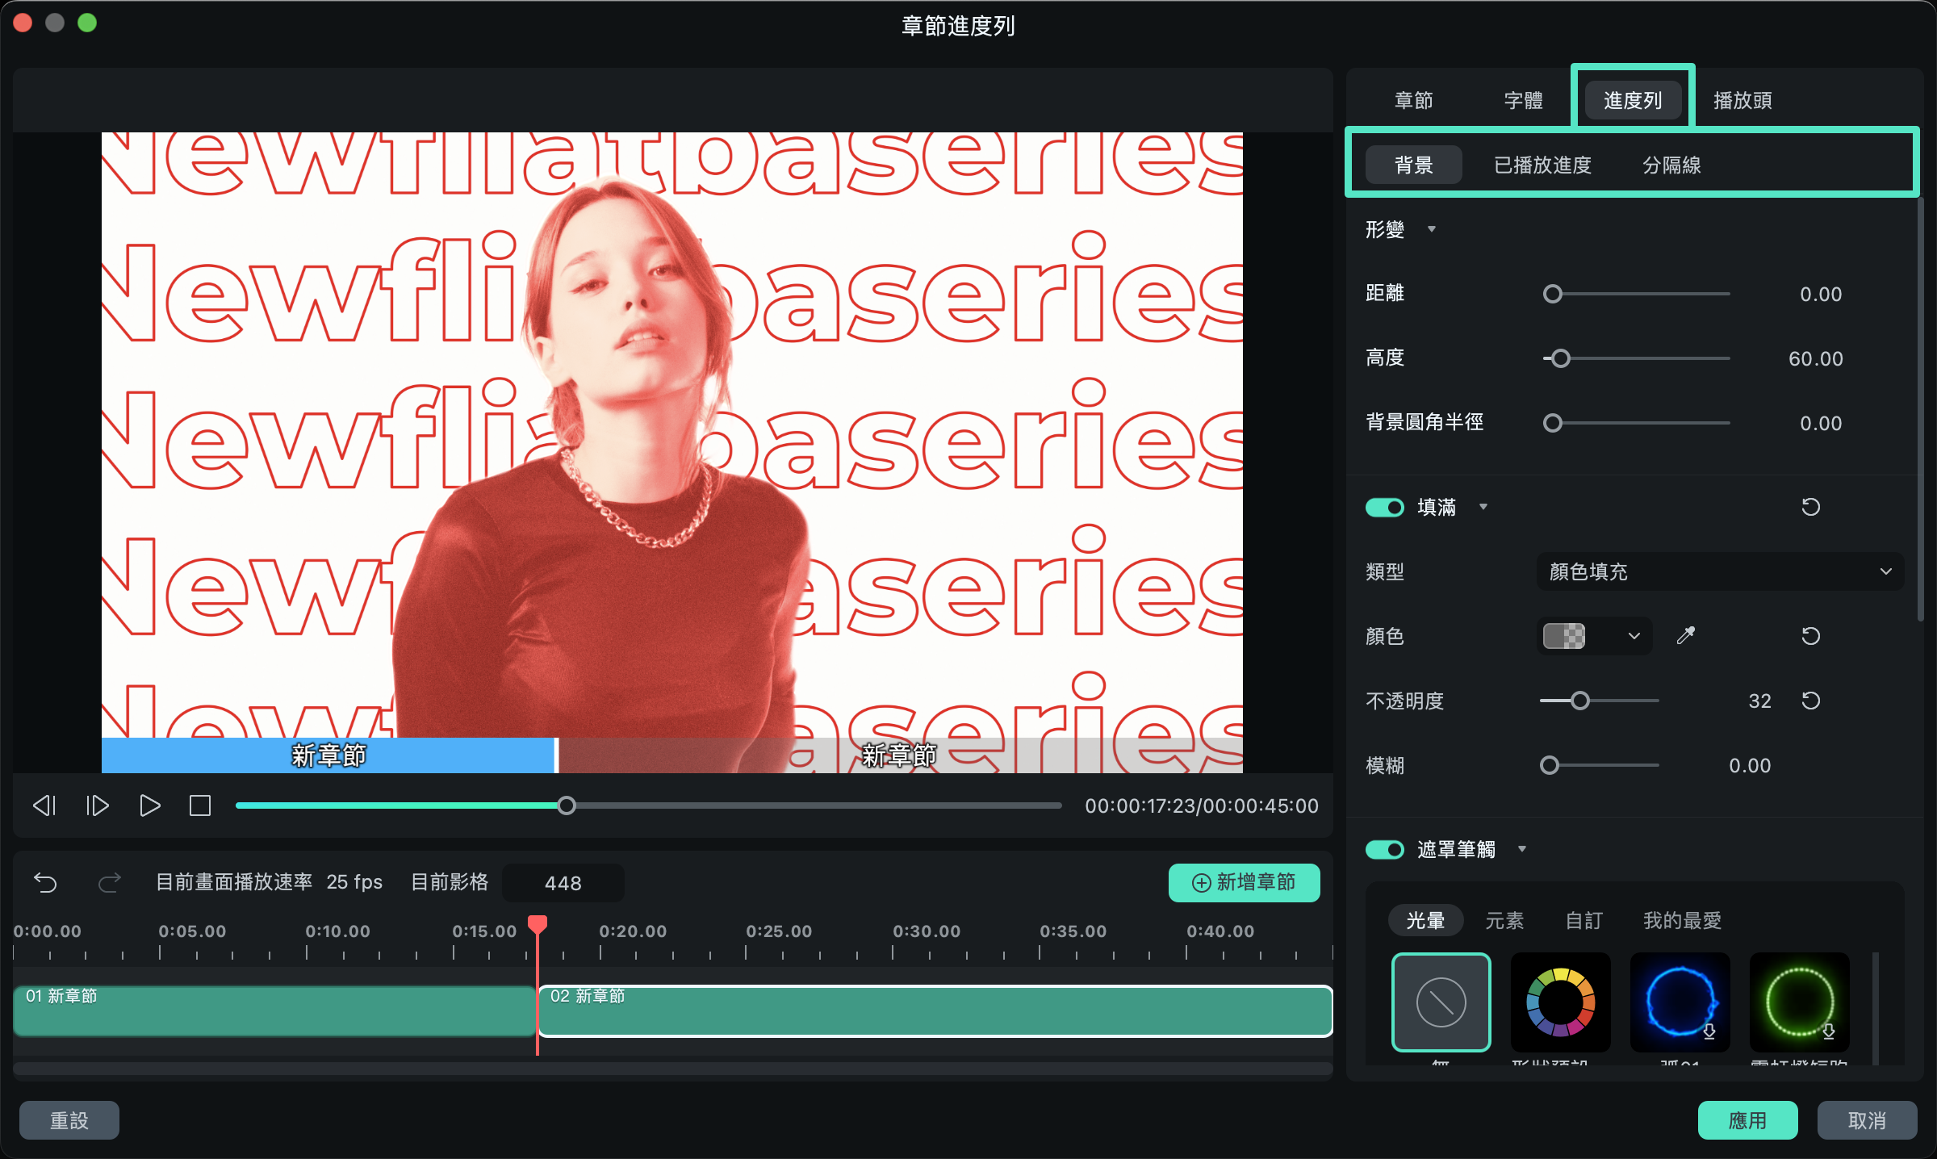Open the 分隔線 sub-tab
Screen dimensions: 1937x1159
[x=1672, y=165]
